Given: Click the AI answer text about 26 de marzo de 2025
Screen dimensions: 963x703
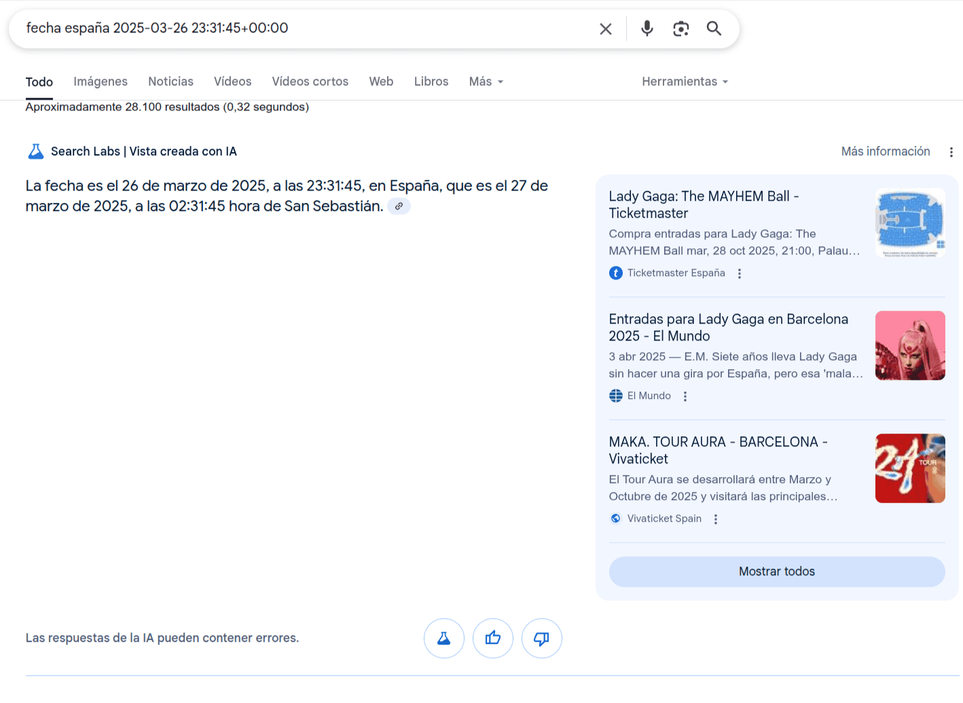Looking at the screenshot, I should [287, 196].
